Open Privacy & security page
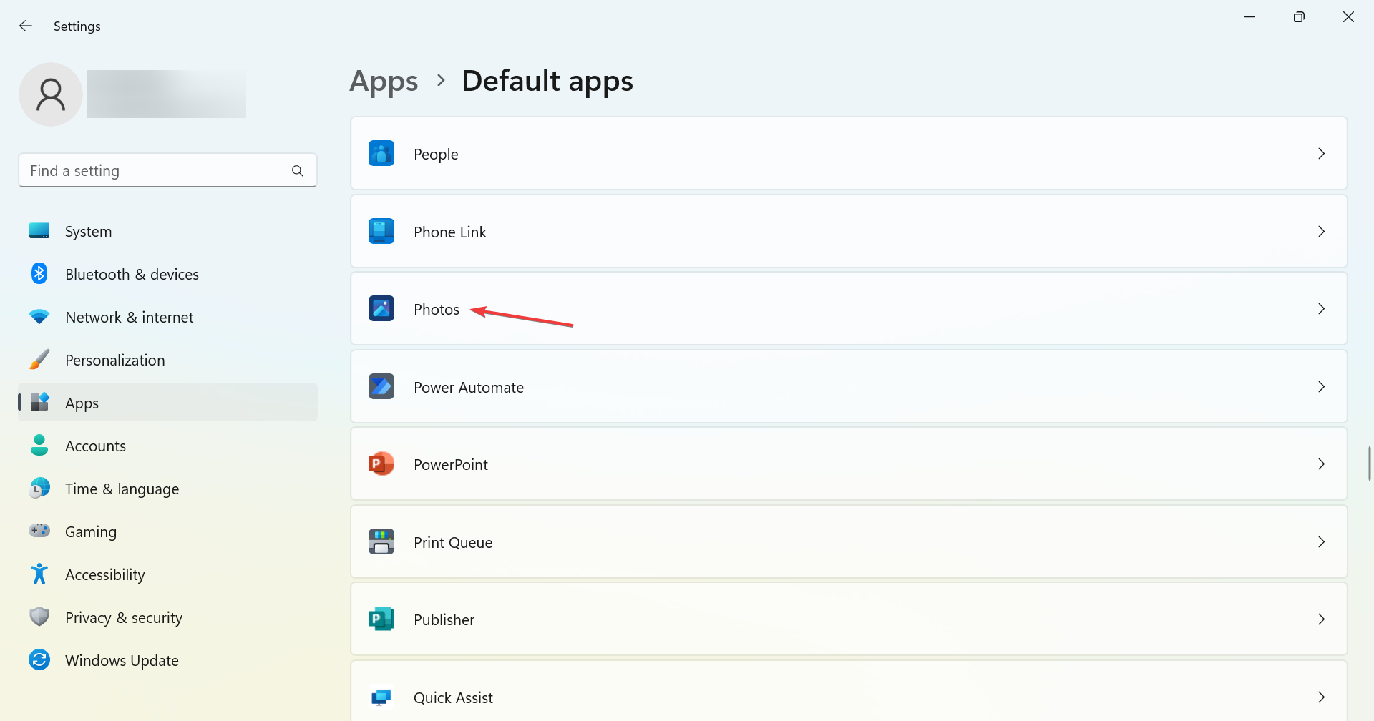 coord(167,617)
